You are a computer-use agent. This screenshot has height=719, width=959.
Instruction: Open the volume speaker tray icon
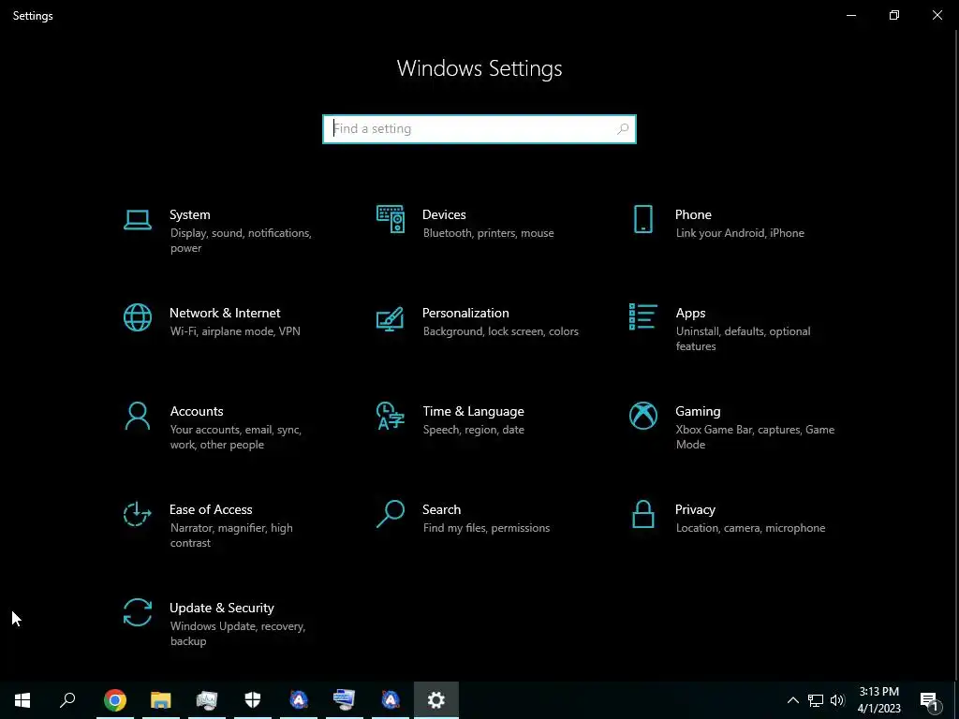click(x=837, y=700)
